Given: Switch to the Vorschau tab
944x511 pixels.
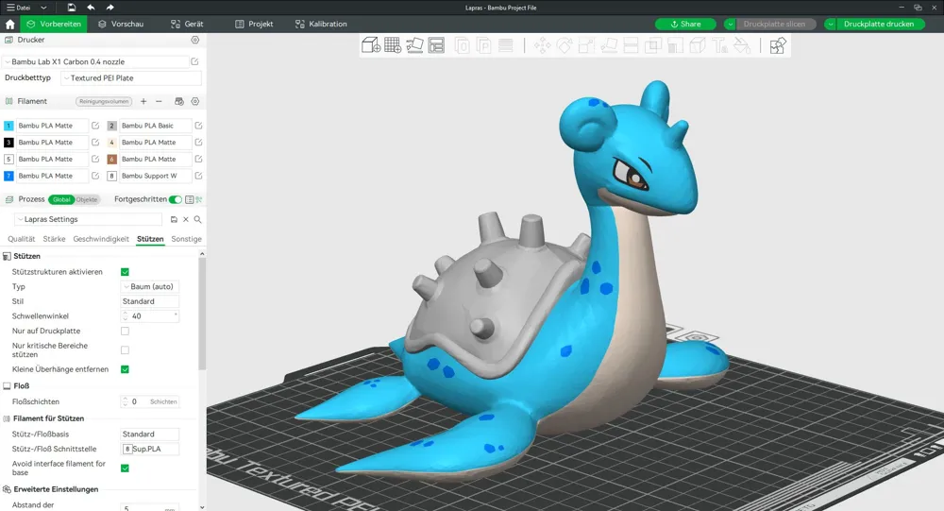Looking at the screenshot, I should (x=121, y=25).
